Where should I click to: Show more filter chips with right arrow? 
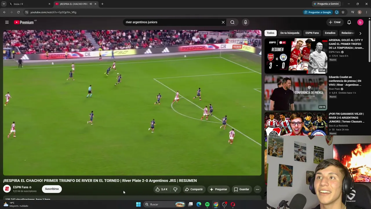point(360,33)
